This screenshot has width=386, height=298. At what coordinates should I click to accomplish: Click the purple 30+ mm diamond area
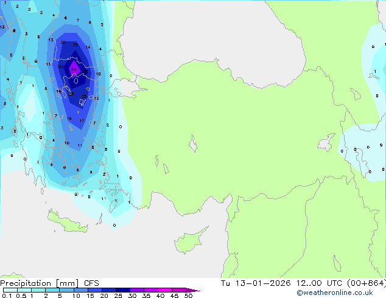click(74, 69)
